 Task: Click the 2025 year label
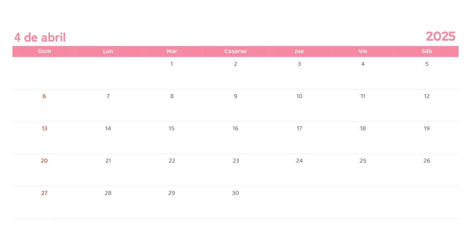click(441, 36)
